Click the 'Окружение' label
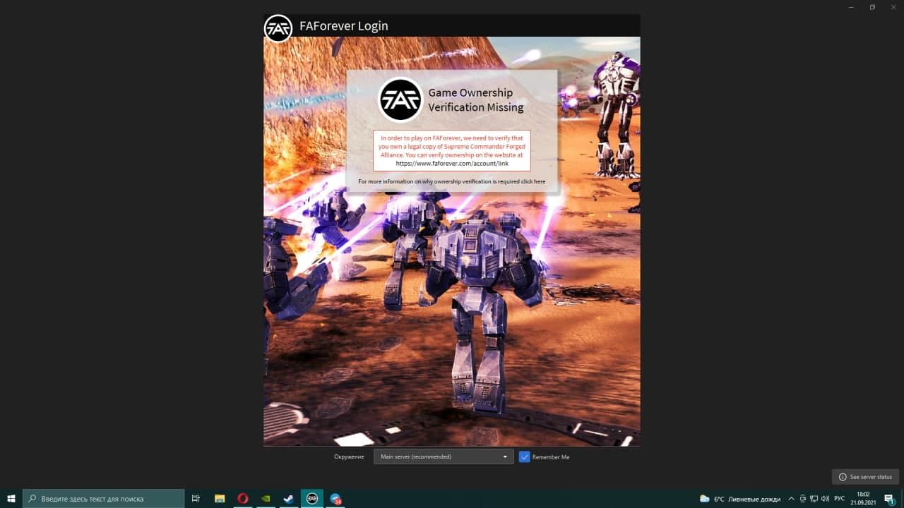 point(349,457)
